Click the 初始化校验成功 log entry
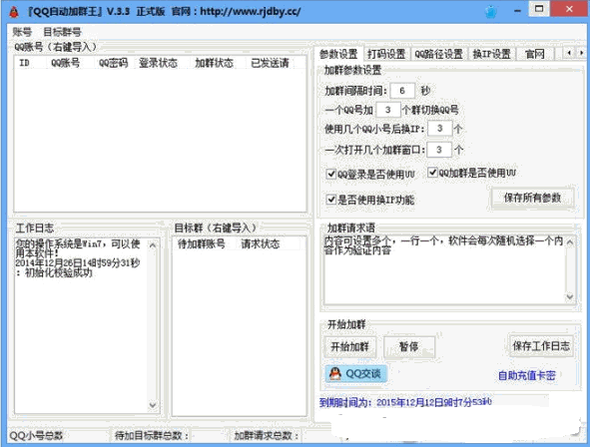Viewport: 590px width, 447px height. [59, 273]
